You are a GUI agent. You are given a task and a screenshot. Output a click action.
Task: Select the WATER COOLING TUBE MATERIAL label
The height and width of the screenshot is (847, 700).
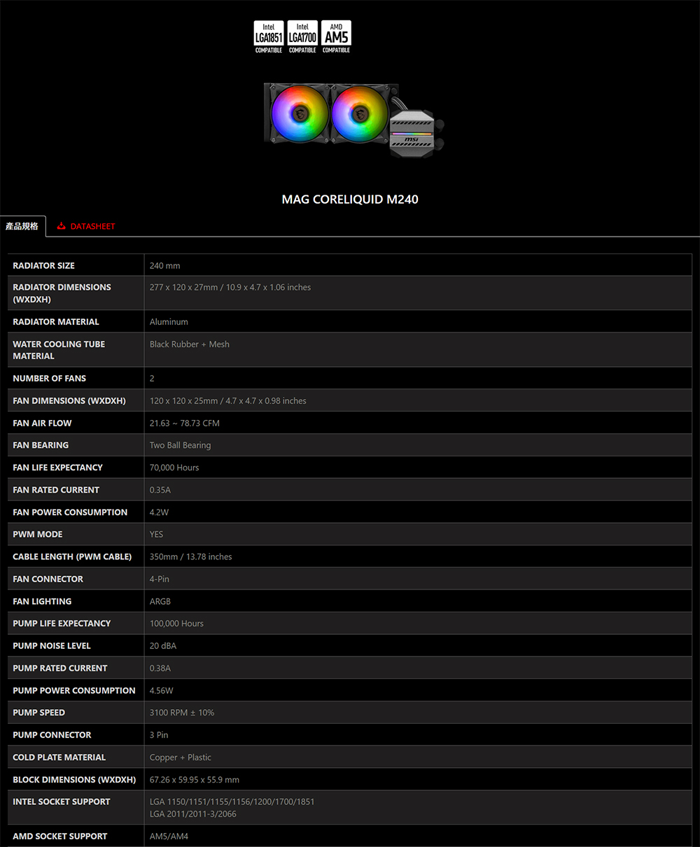click(x=59, y=350)
